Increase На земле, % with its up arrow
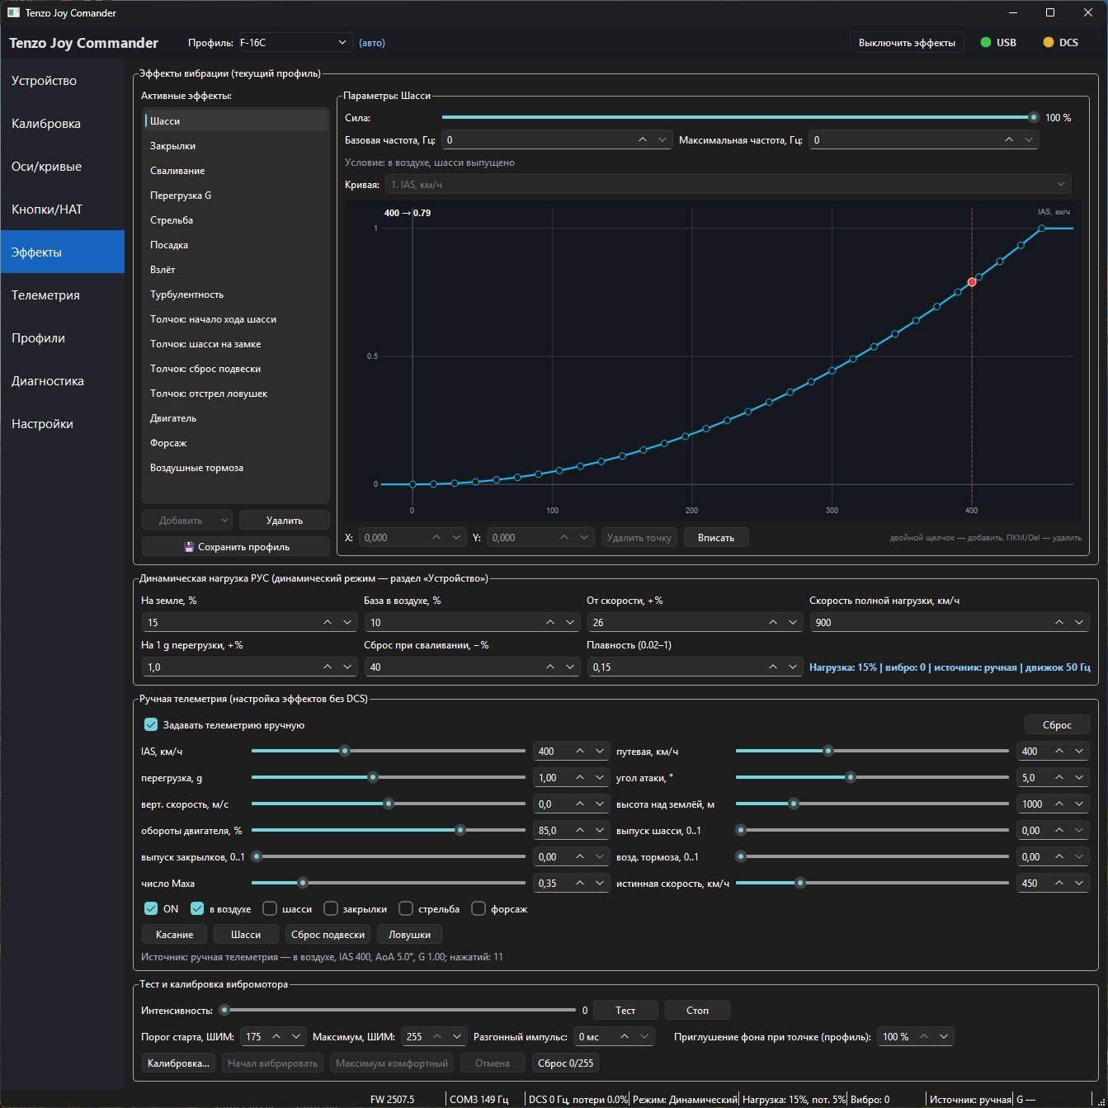Screen dimensions: 1108x1108 click(x=328, y=622)
